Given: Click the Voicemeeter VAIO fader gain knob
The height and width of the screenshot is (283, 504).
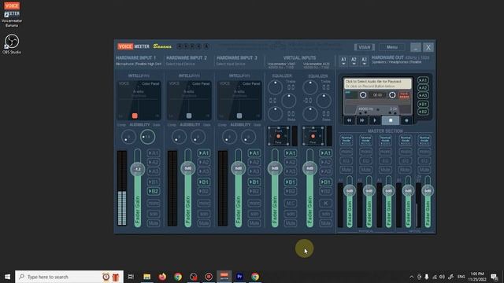Looking at the screenshot, I should click(x=275, y=168).
